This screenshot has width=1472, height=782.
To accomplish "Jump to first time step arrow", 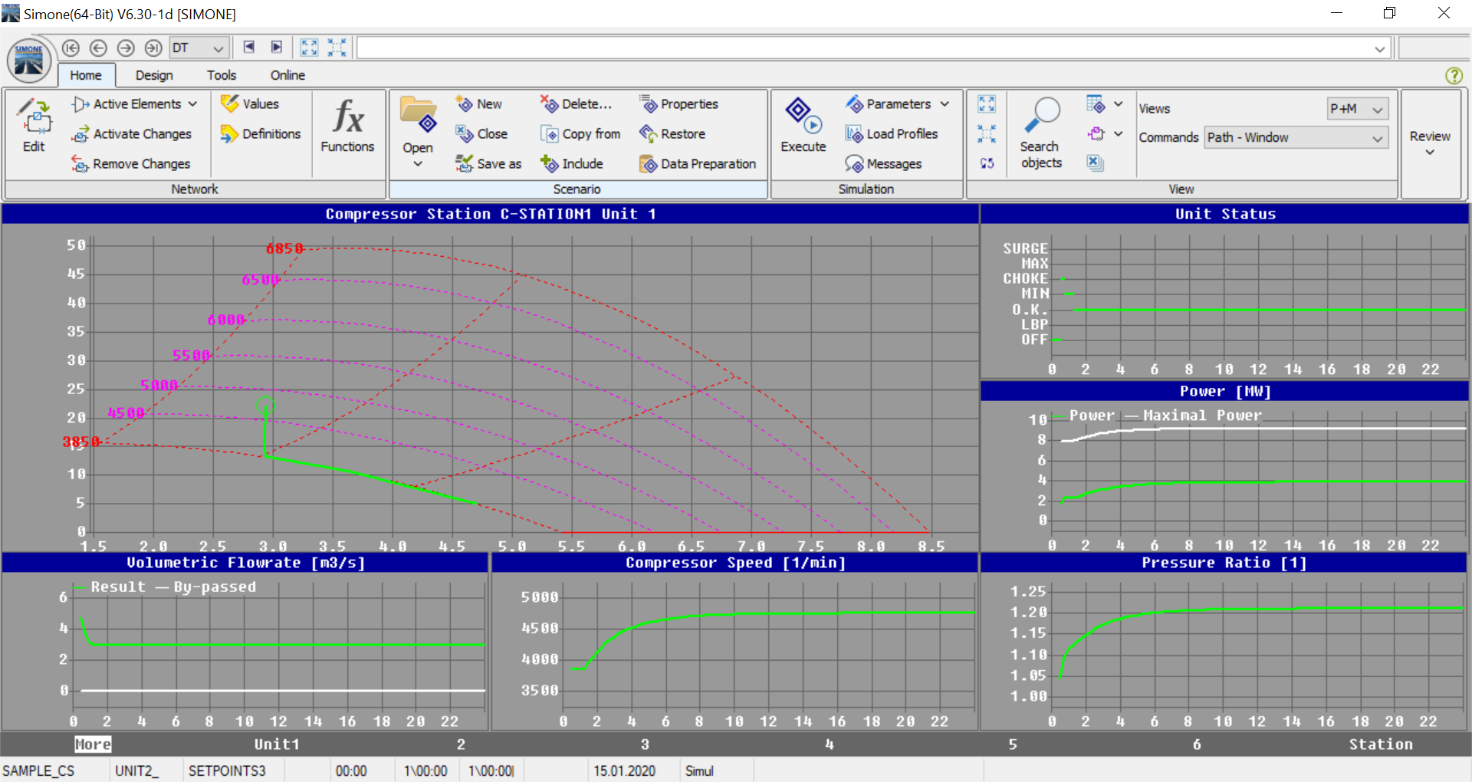I will [71, 48].
